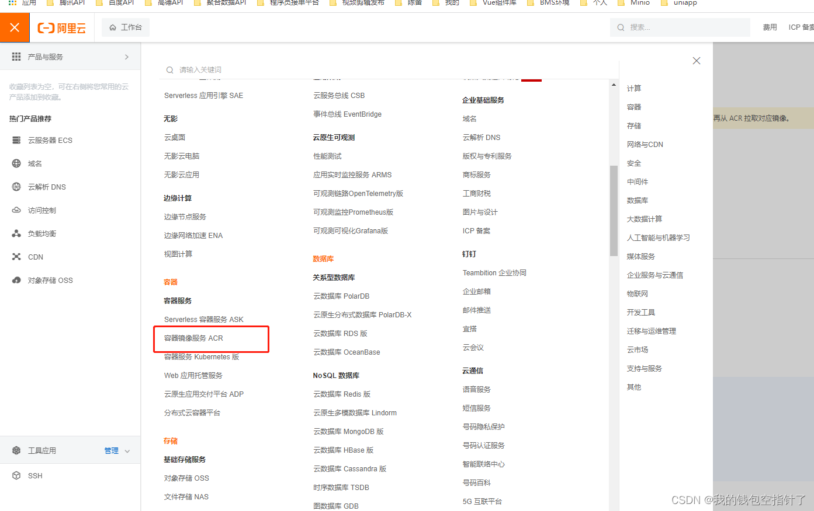Open 边缘节点服务

185,217
